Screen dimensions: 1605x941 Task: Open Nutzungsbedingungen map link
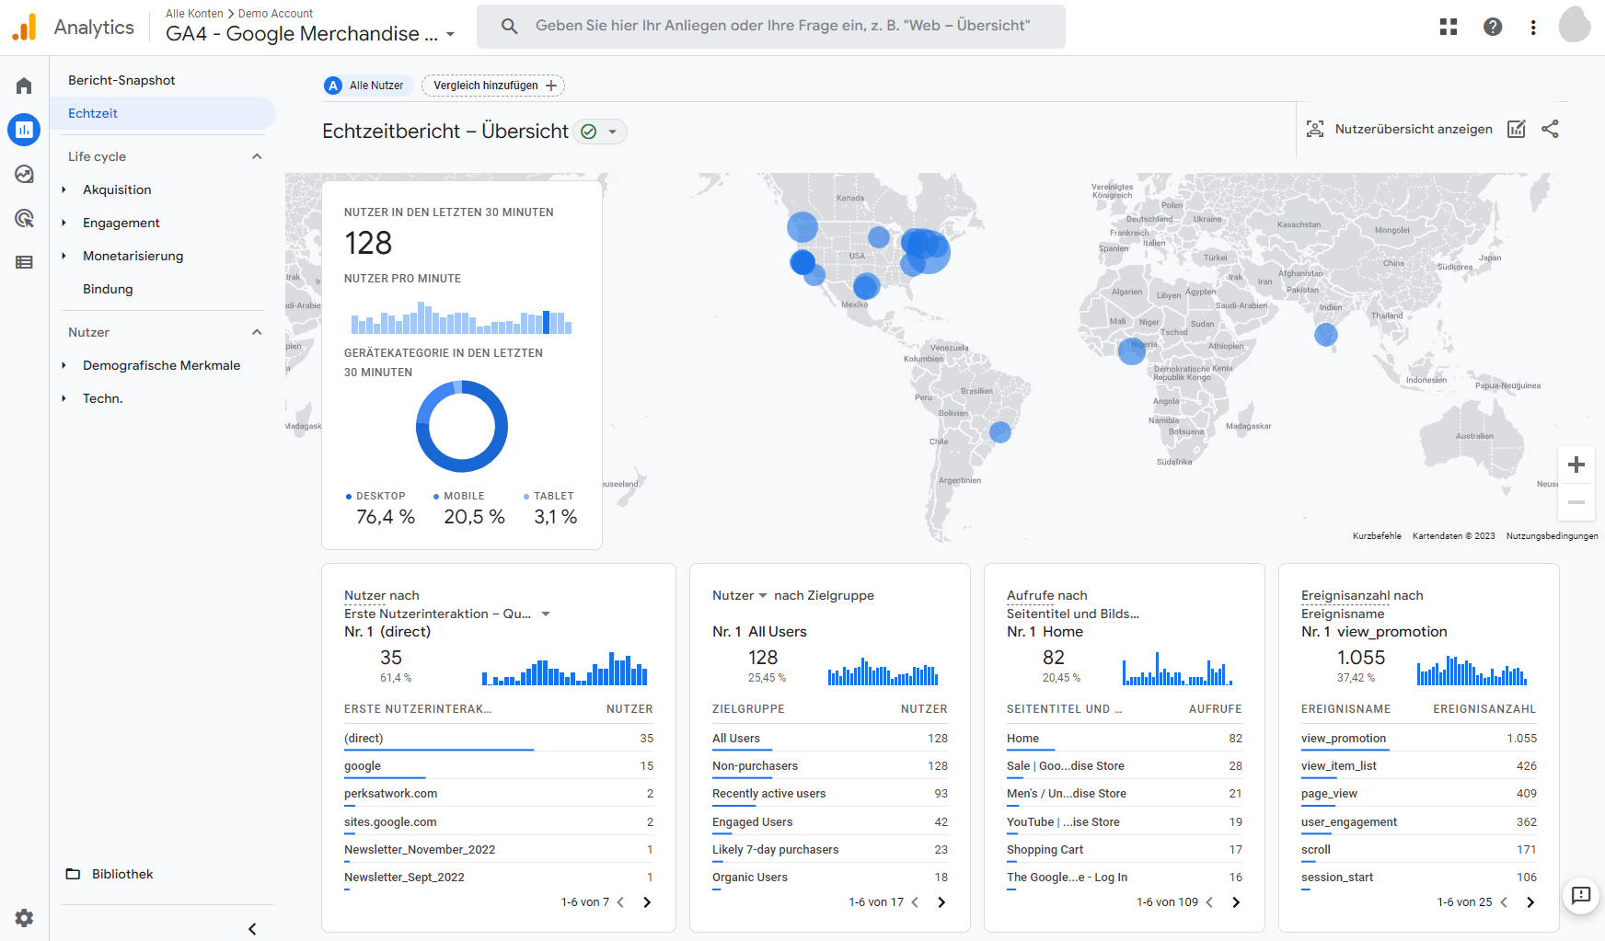(1552, 535)
